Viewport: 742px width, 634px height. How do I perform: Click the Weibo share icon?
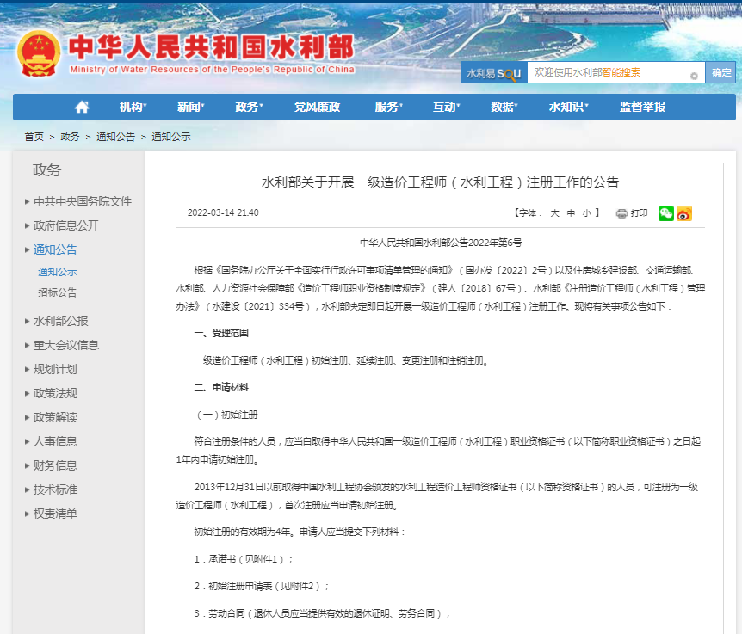tap(684, 213)
